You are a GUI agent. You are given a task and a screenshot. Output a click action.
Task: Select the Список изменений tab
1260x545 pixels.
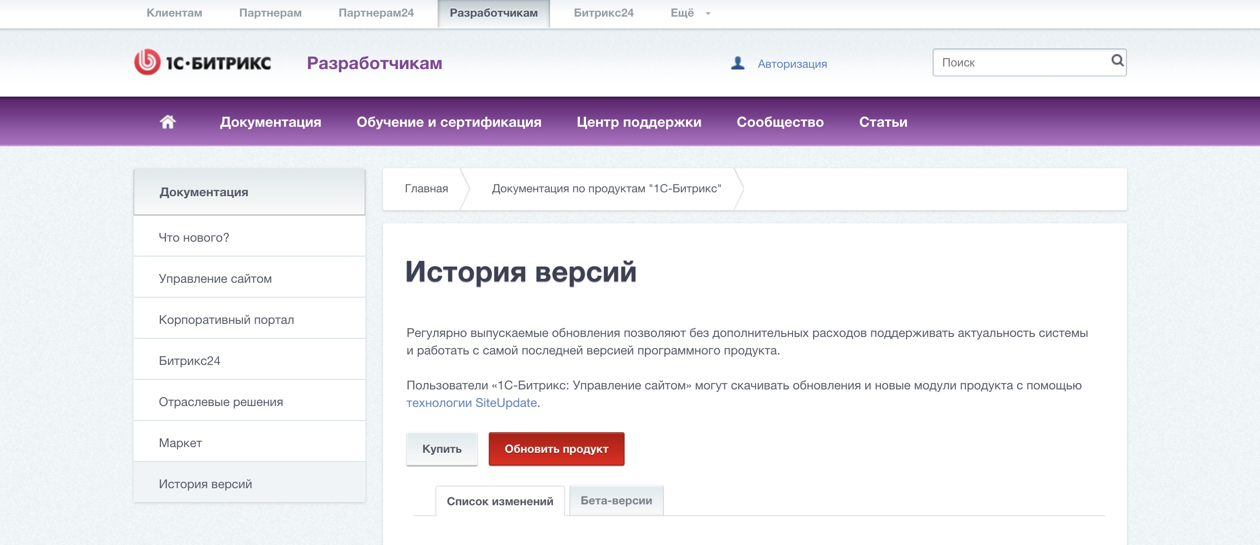click(x=500, y=501)
